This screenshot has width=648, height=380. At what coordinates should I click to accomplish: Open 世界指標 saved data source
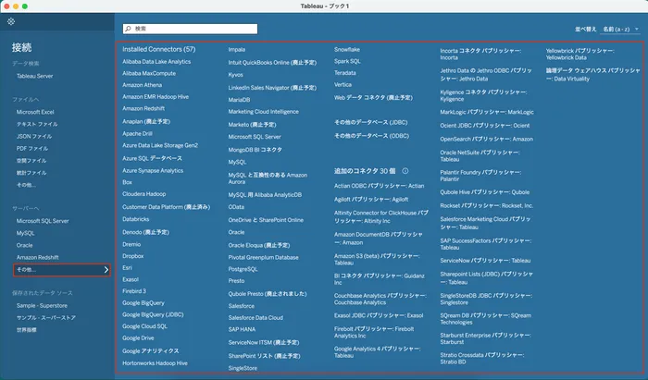(x=27, y=330)
